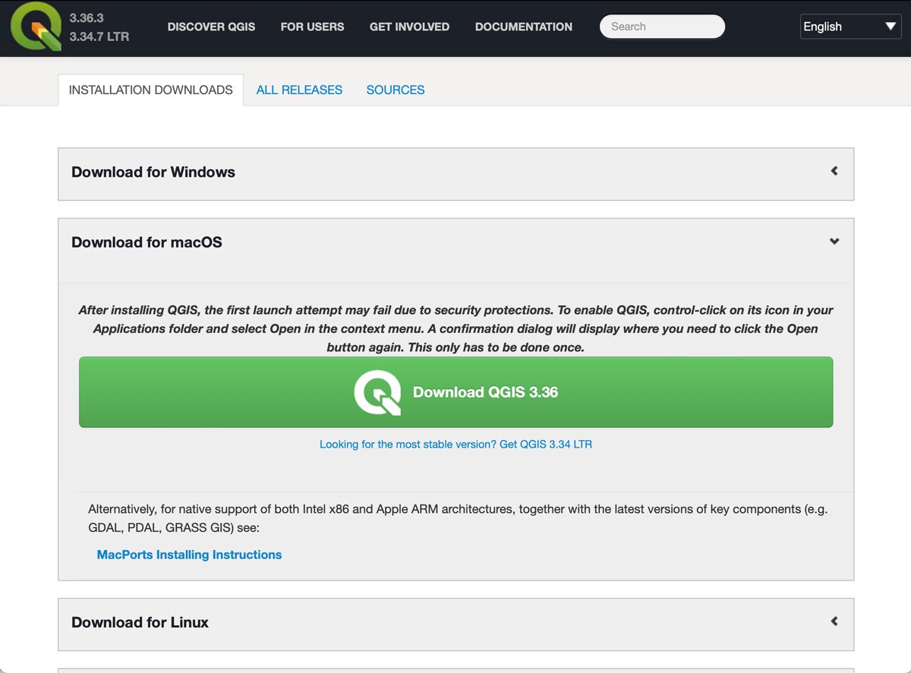Open the Get Involved menu

tap(409, 27)
